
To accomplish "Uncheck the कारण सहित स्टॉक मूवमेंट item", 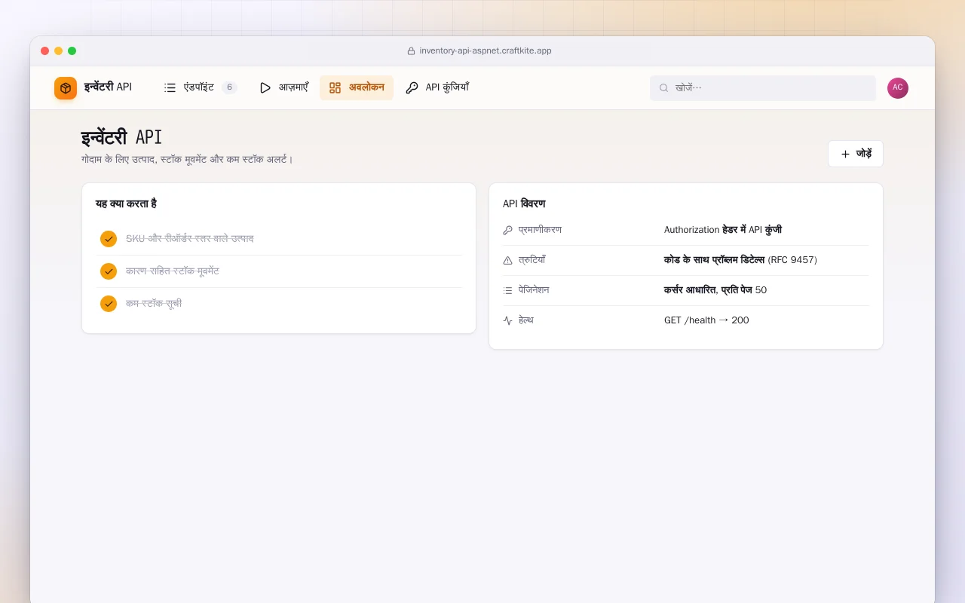I will (109, 271).
